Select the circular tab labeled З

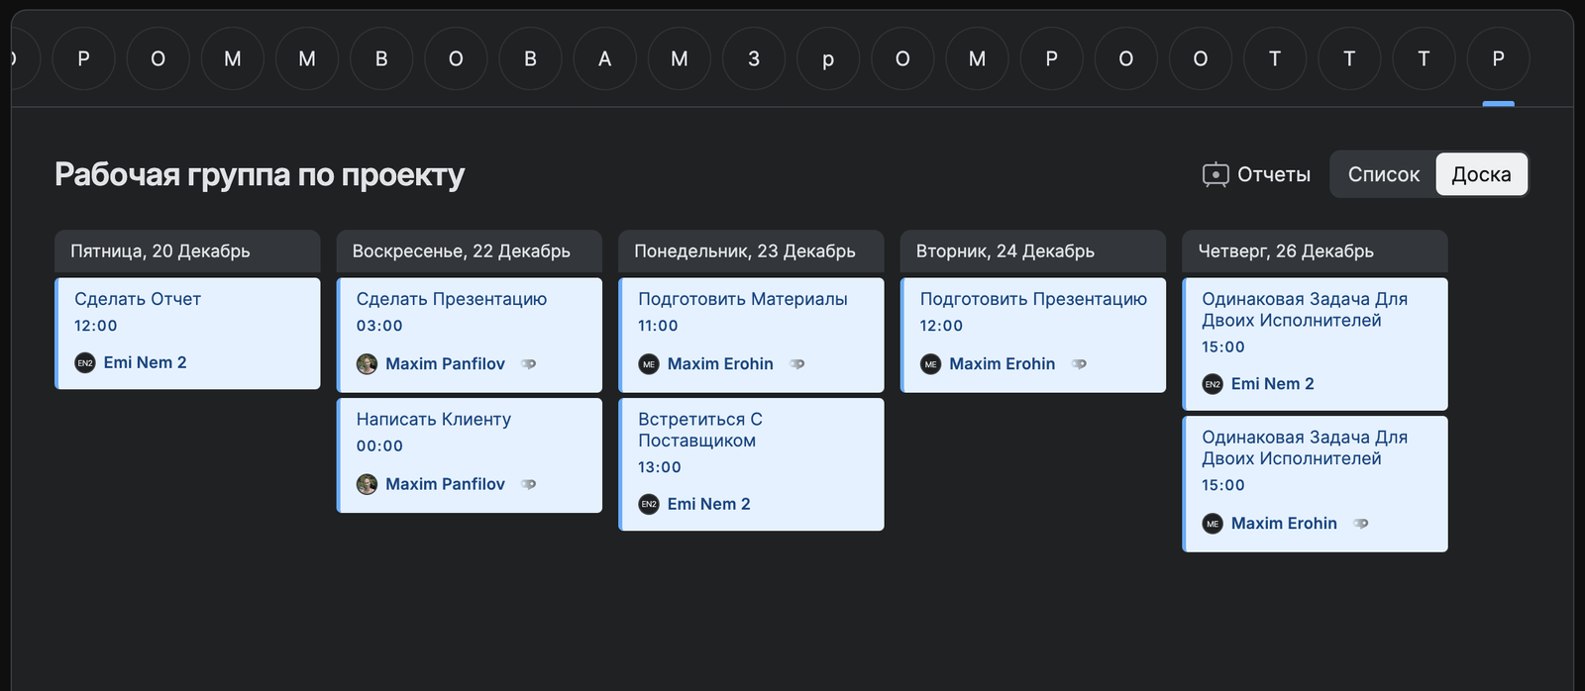click(754, 59)
